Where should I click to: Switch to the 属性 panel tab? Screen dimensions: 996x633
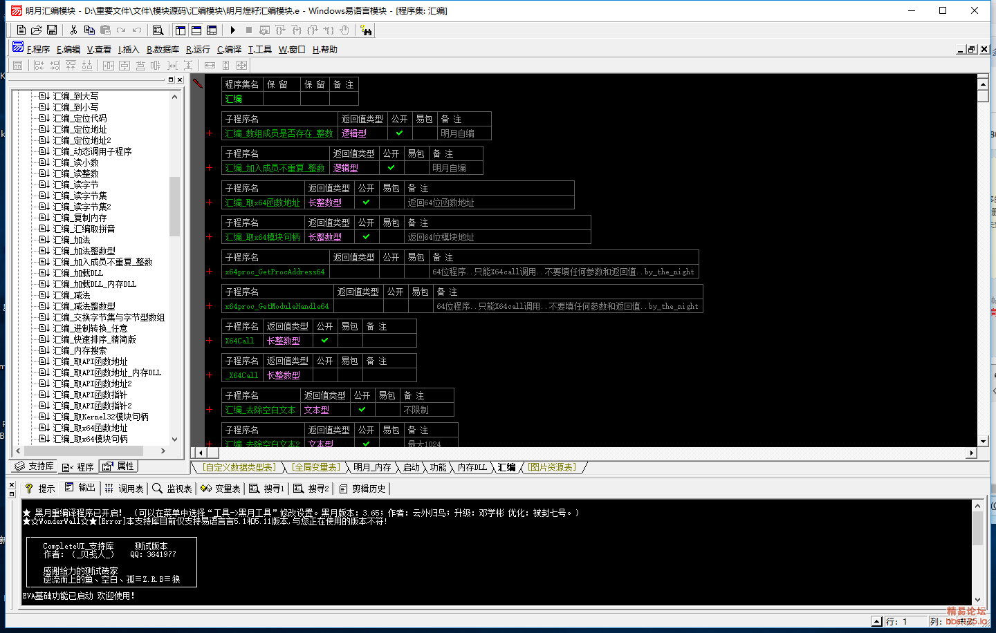[x=118, y=466]
